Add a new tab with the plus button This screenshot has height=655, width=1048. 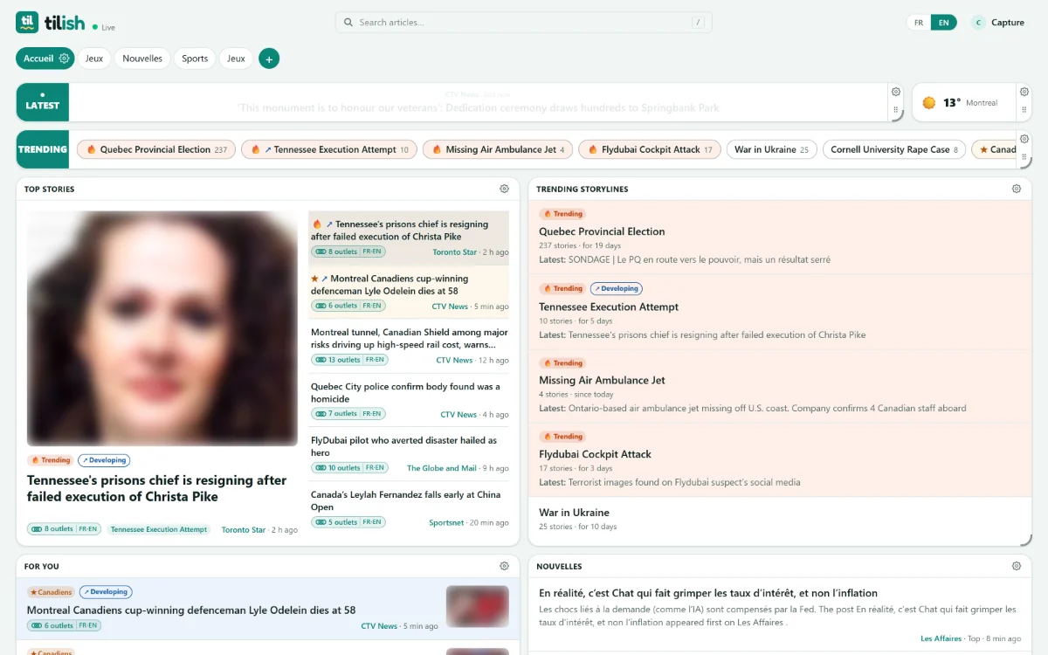(269, 59)
